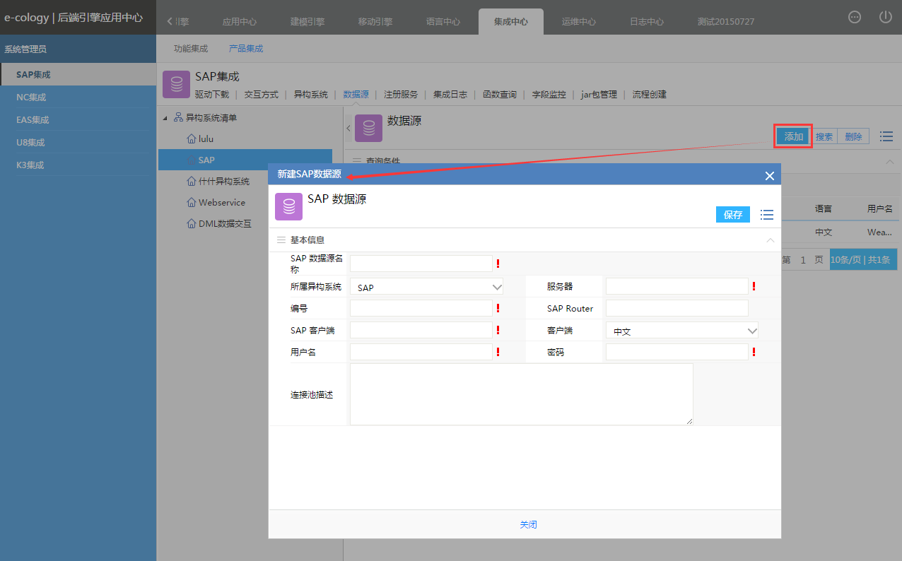Collapse the 基本信息 section
Viewport: 902px width, 561px height.
point(771,240)
